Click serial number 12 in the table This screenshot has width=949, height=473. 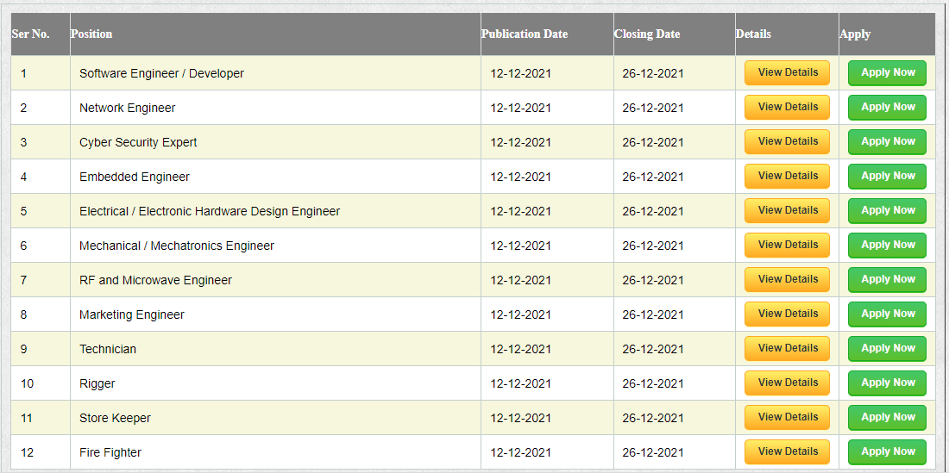tap(27, 452)
